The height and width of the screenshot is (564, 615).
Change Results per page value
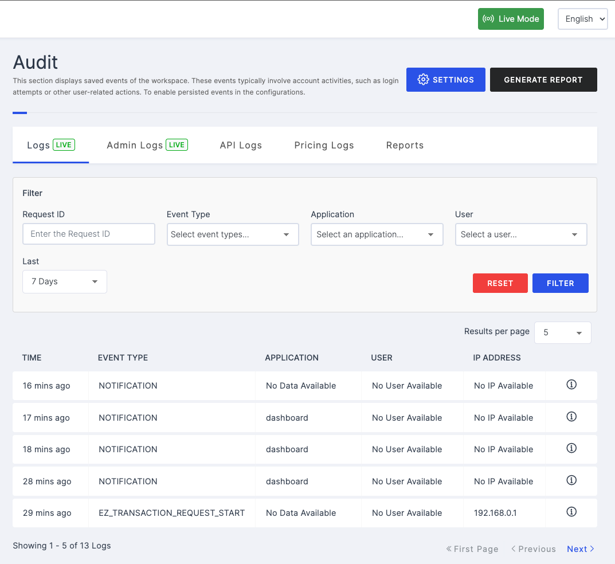click(x=562, y=332)
